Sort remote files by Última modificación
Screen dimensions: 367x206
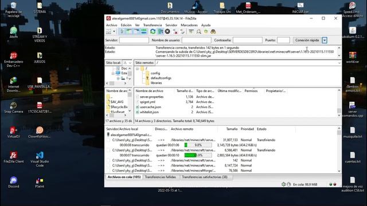click(229, 91)
